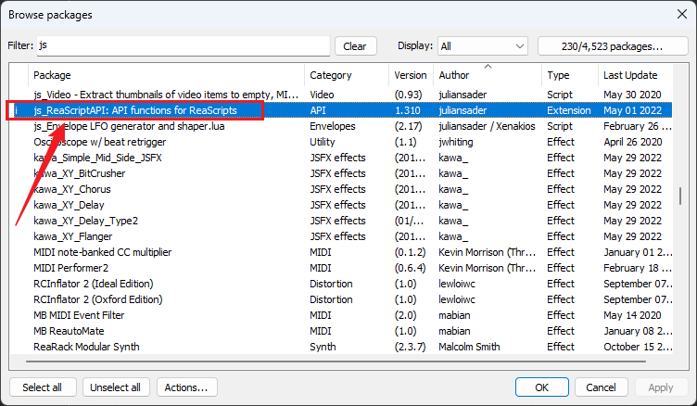The image size is (697, 406).
Task: Open the Actions… menu button
Action: (186, 387)
